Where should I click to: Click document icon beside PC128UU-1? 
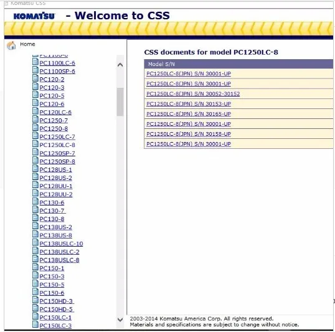35,185
